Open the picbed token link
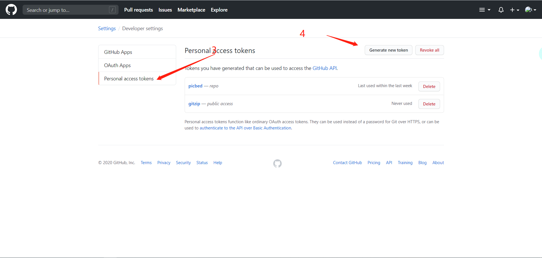 tap(195, 86)
